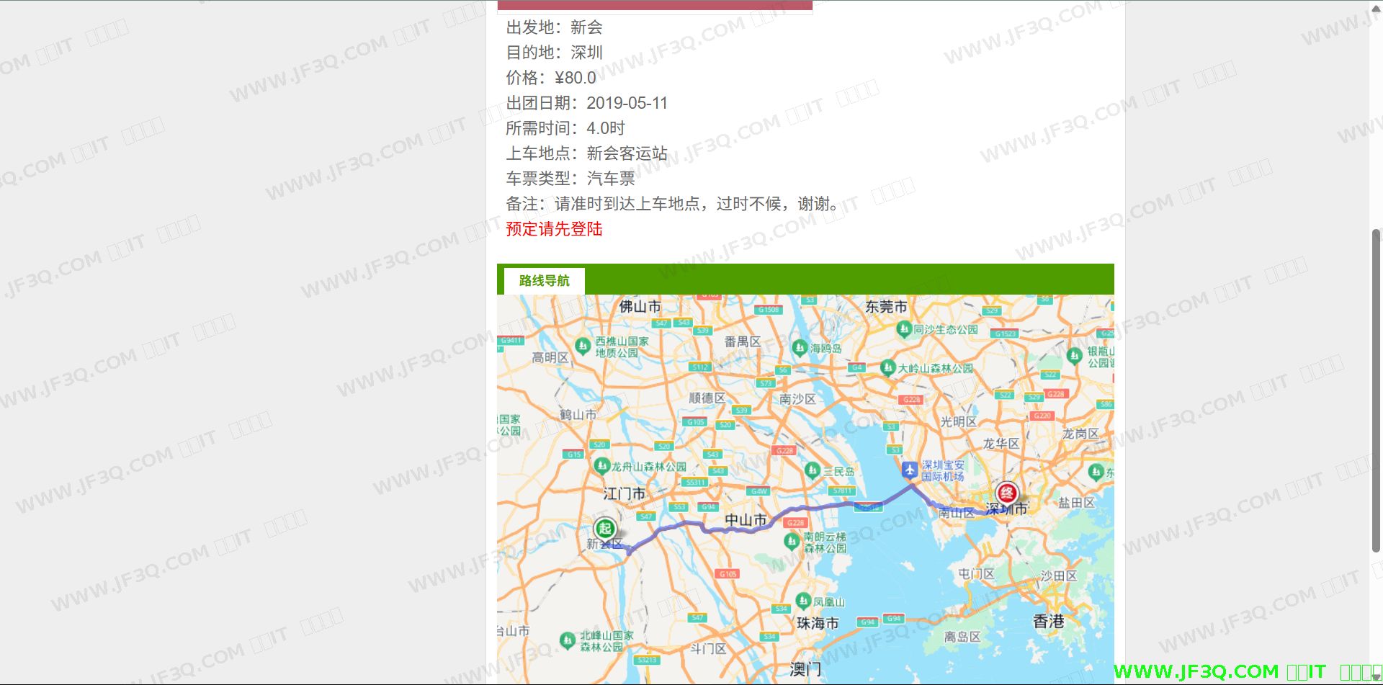
Task: Select the 大岭山森林公园 park icon
Action: tap(887, 367)
